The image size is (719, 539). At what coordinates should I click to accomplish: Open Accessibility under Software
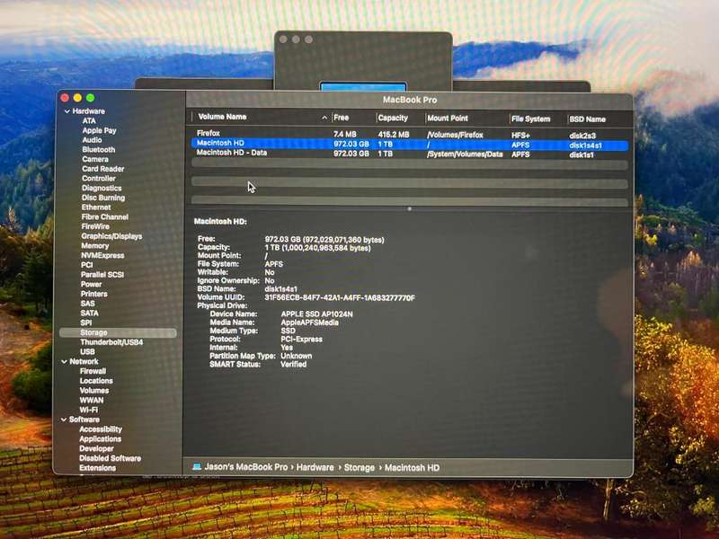point(101,429)
